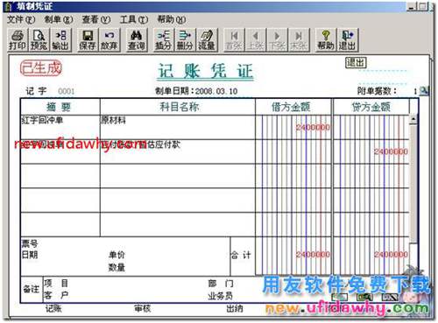Click the 数量 label

[117, 267]
